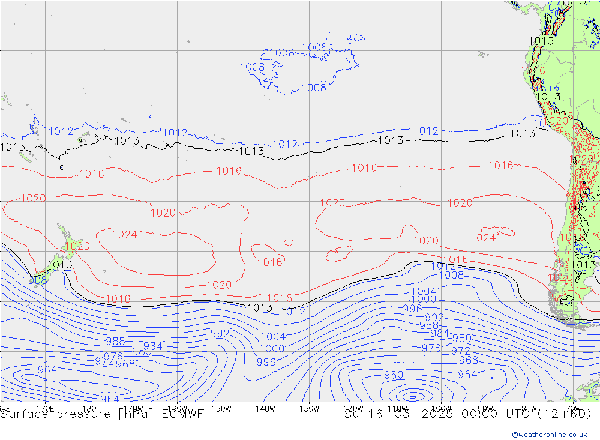The width and height of the screenshot is (600, 440).
Task: Click the 'Su 16-03-2025 00:00 UTC (12+60)' date caption
Action: coord(467,414)
